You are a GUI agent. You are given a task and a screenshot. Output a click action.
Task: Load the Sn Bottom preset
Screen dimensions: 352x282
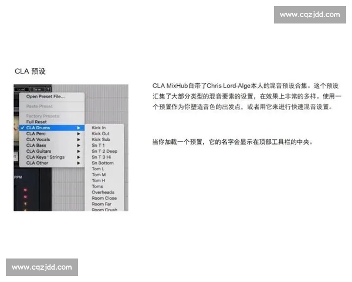click(x=104, y=163)
